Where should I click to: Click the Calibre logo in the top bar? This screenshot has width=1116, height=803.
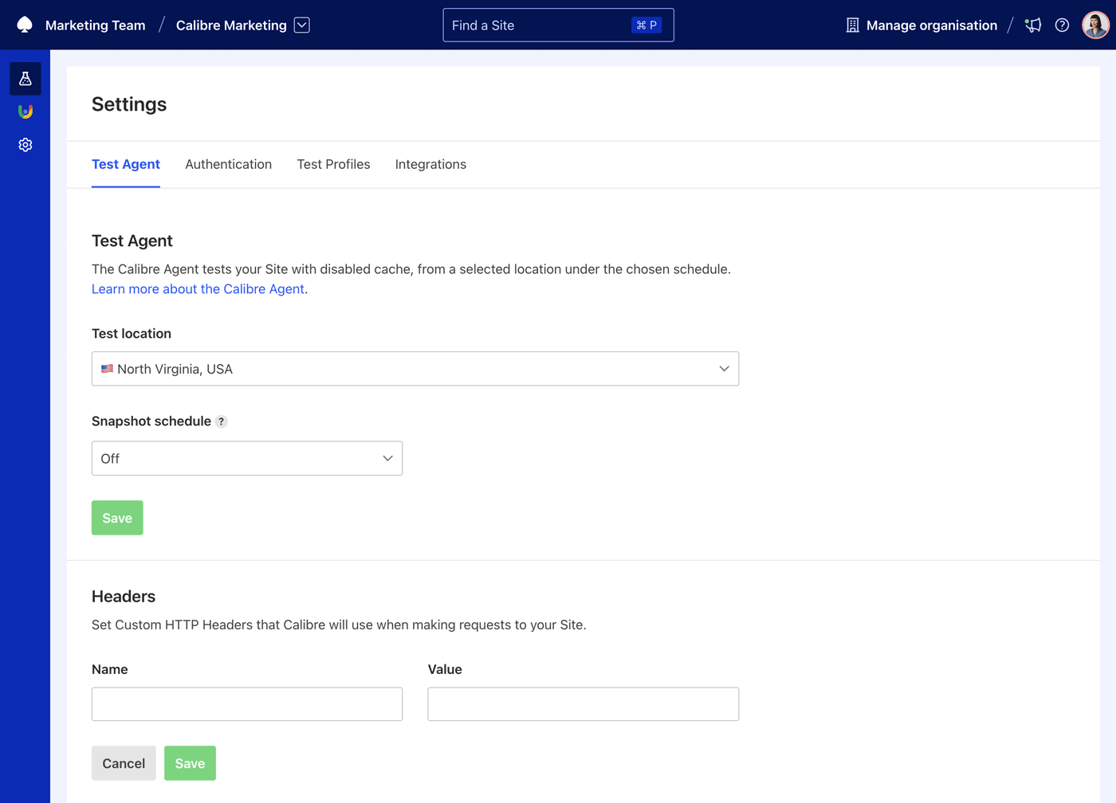coord(23,25)
